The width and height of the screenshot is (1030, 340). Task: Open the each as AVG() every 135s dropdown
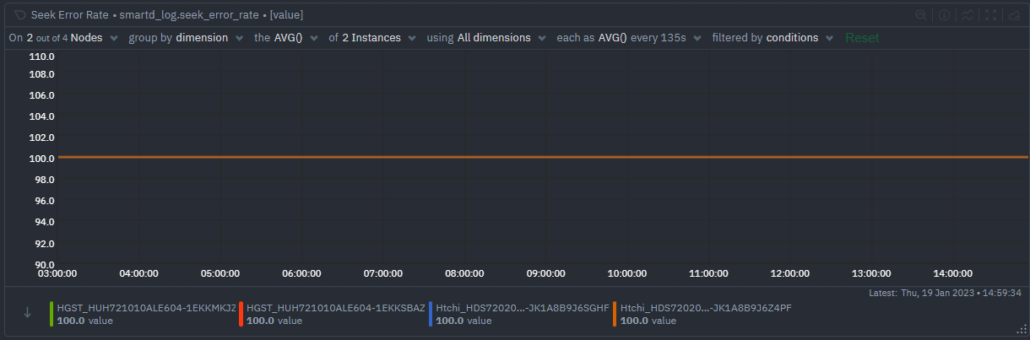click(629, 38)
